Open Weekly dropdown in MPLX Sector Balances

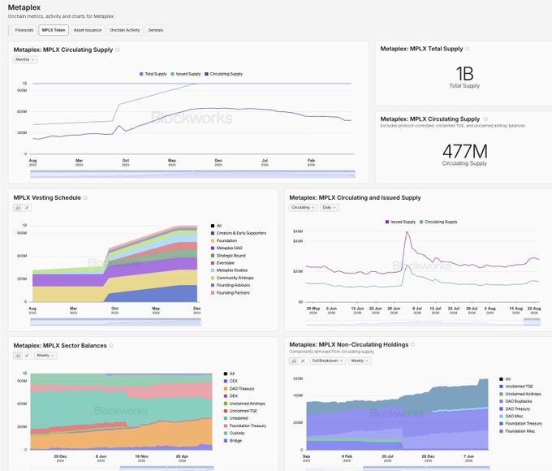(x=45, y=356)
